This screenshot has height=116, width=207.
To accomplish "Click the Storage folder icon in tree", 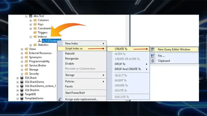I will [26, 70].
